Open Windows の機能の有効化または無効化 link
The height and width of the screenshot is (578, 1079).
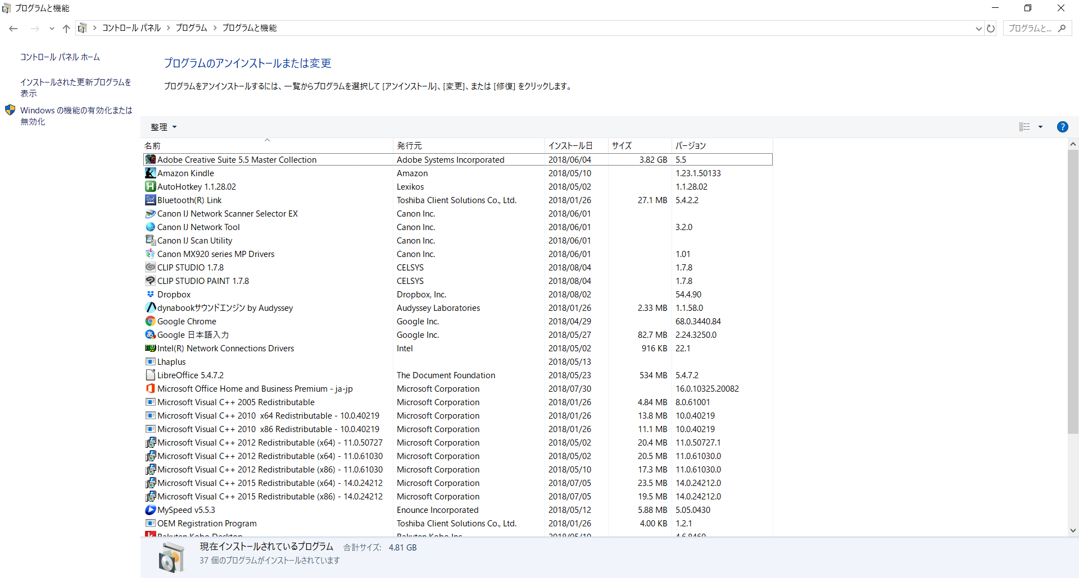[76, 116]
